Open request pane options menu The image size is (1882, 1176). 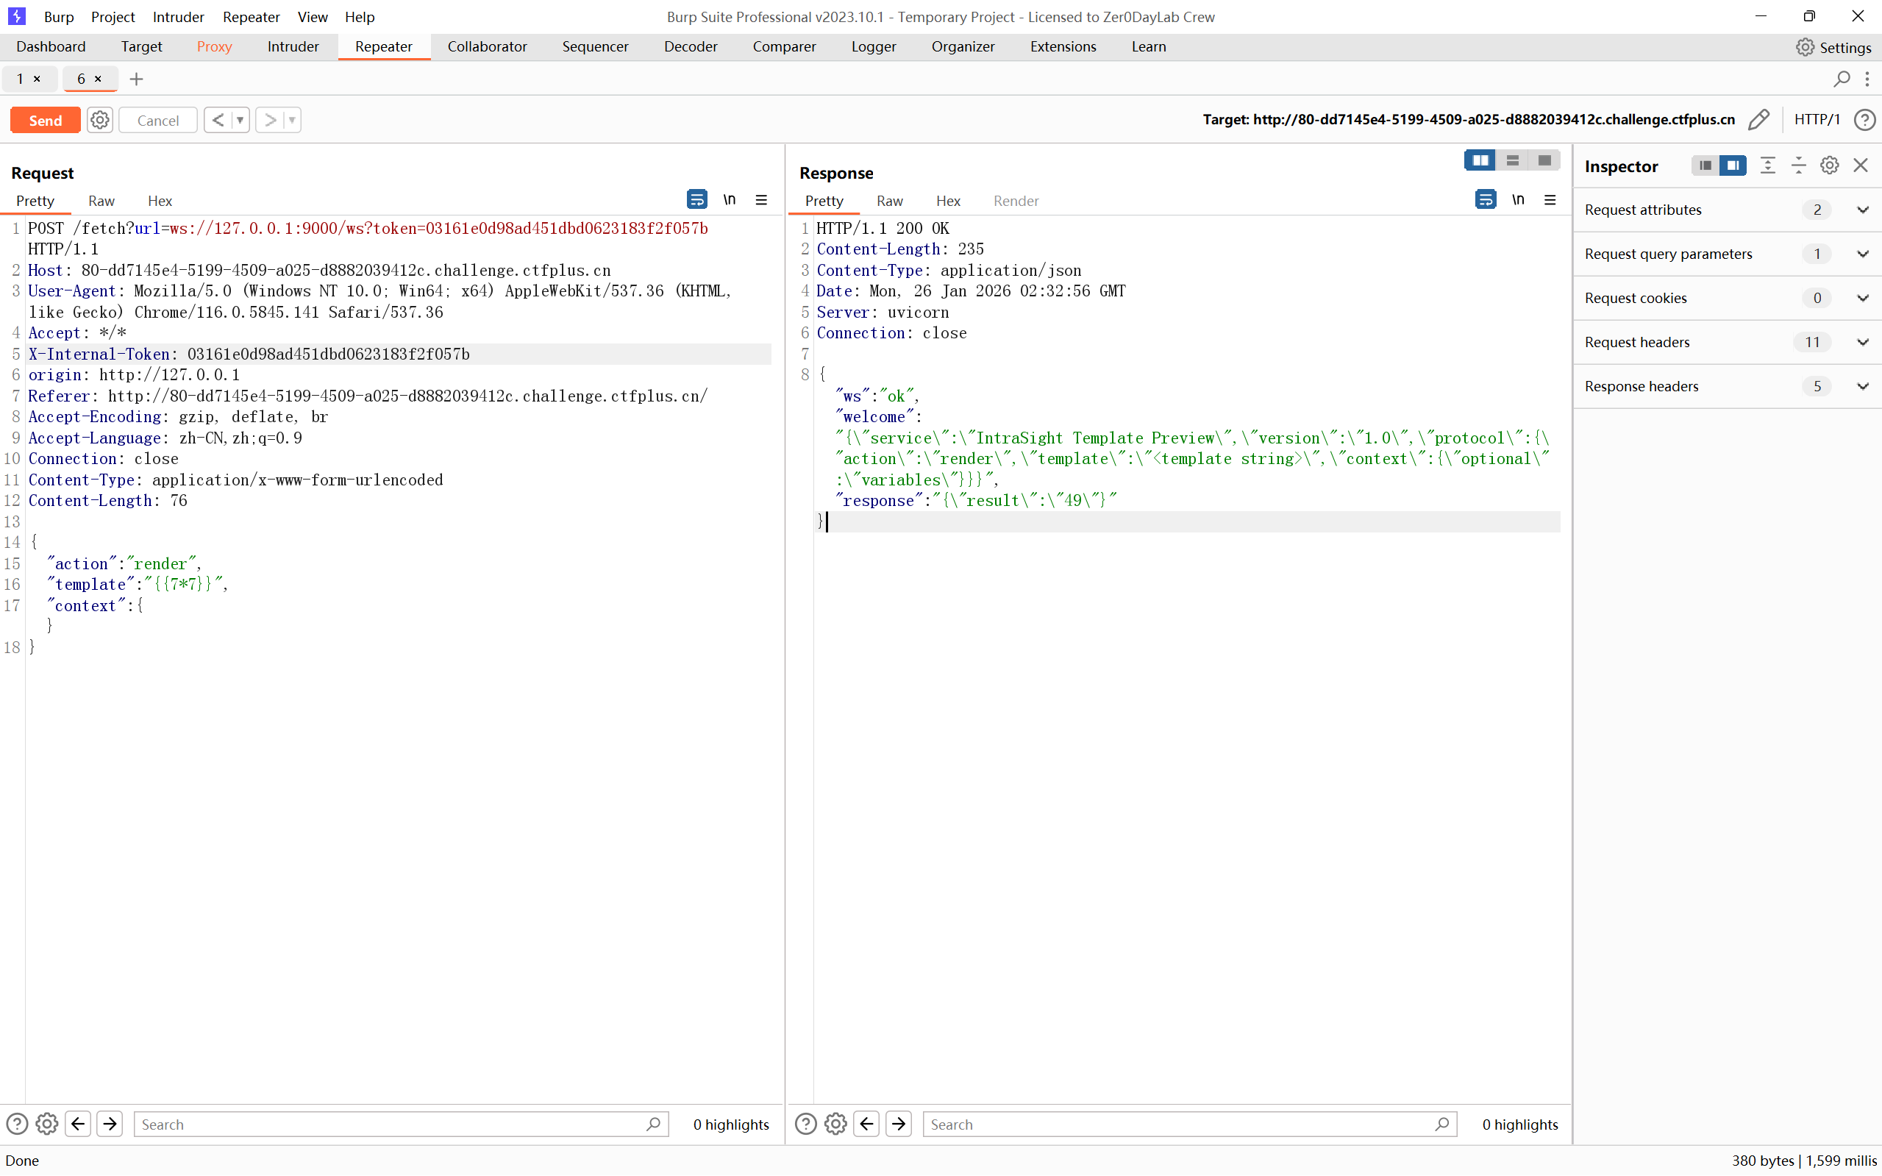[x=761, y=200]
